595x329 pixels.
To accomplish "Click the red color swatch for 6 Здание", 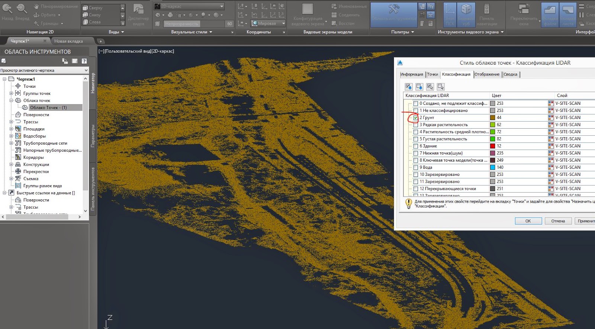I will point(492,146).
